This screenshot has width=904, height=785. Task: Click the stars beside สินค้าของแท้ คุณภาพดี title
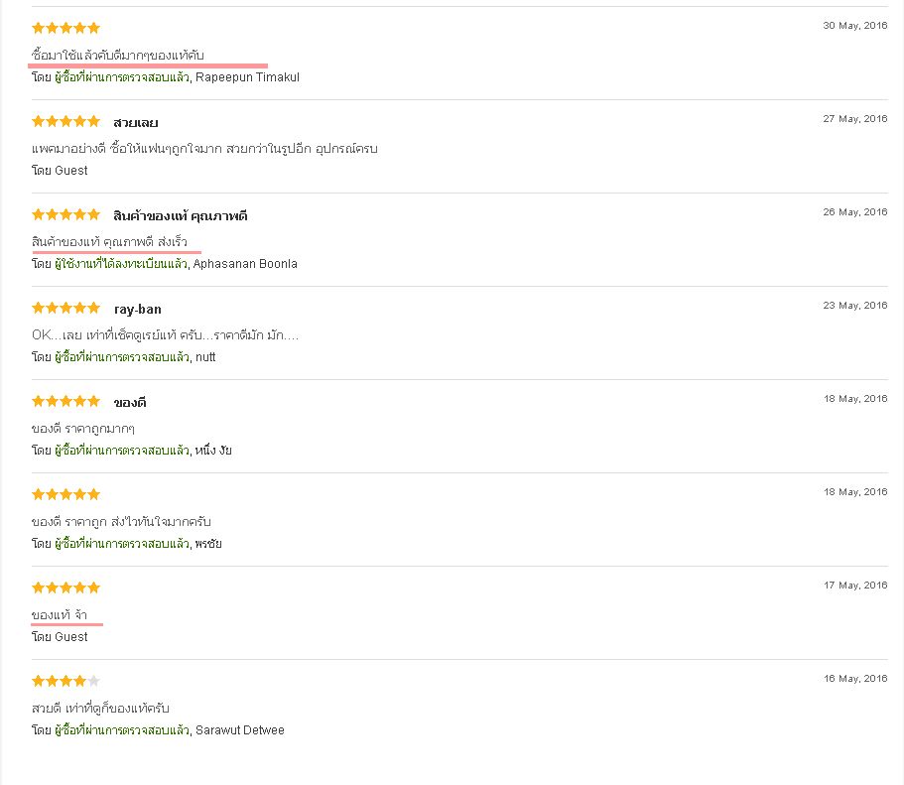point(65,214)
